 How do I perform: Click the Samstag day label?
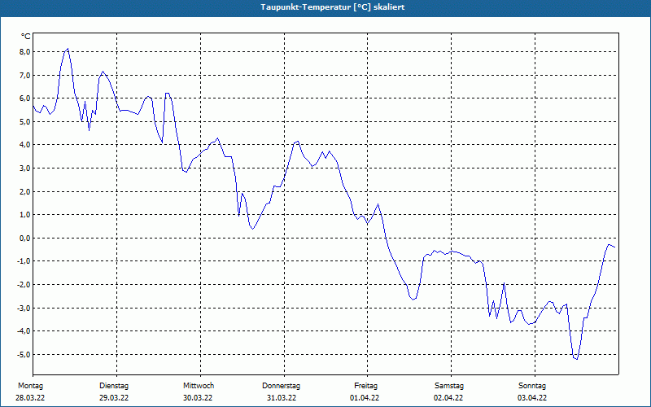[449, 386]
